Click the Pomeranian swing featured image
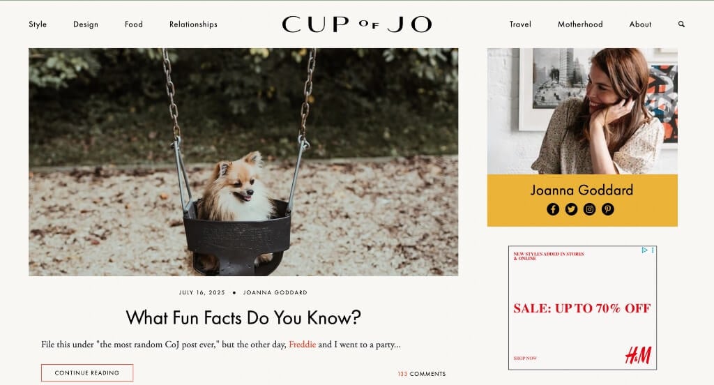 (x=243, y=162)
